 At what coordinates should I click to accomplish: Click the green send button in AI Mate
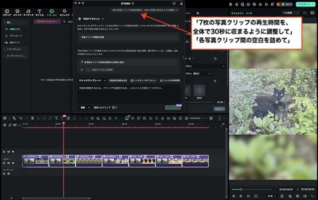(x=173, y=108)
